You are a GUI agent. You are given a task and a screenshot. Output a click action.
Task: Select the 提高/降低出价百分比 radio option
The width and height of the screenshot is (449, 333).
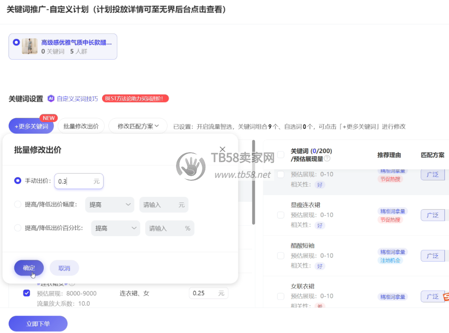[17, 228]
